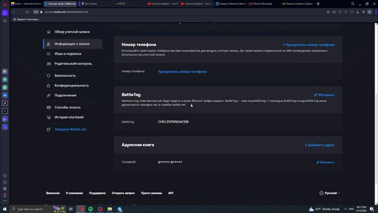Open Task View on the taskbar
378x213 pixels.
71,209
